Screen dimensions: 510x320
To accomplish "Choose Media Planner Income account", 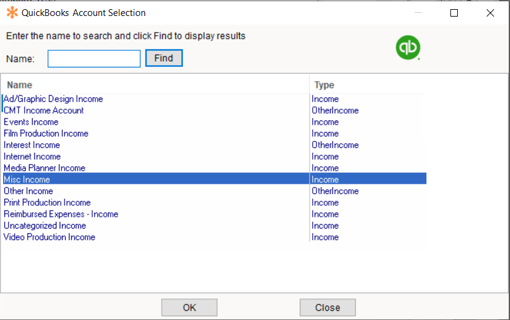I will 44,168.
